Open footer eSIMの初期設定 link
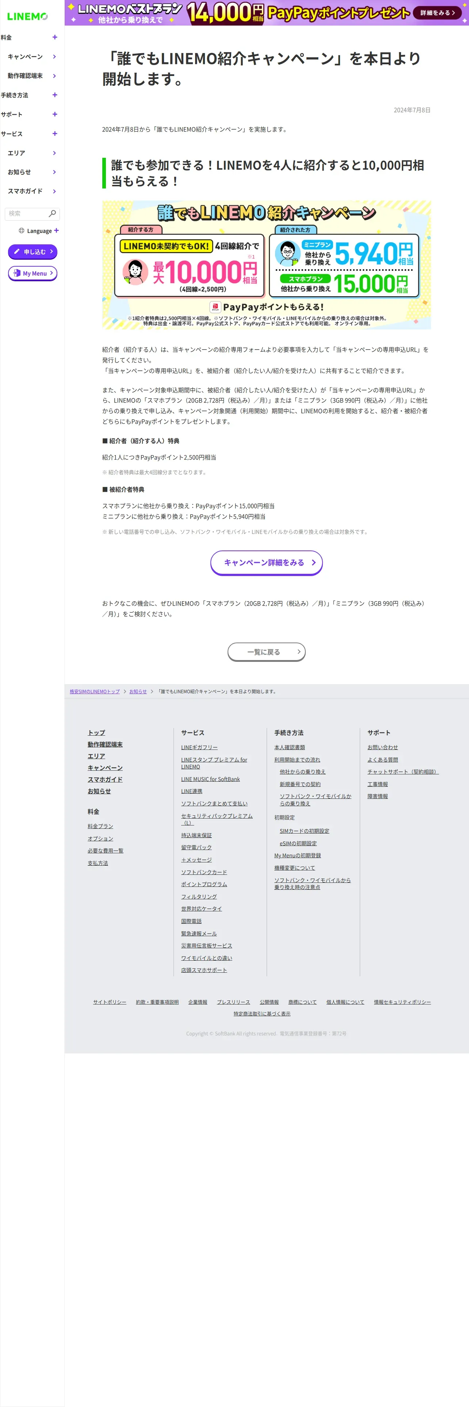Viewport: 469px width, 1407px height. [298, 843]
